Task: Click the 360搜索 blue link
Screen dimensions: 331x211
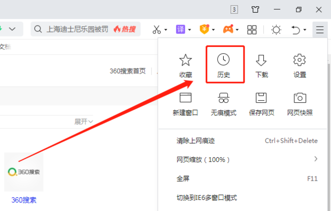Action: tap(24, 200)
